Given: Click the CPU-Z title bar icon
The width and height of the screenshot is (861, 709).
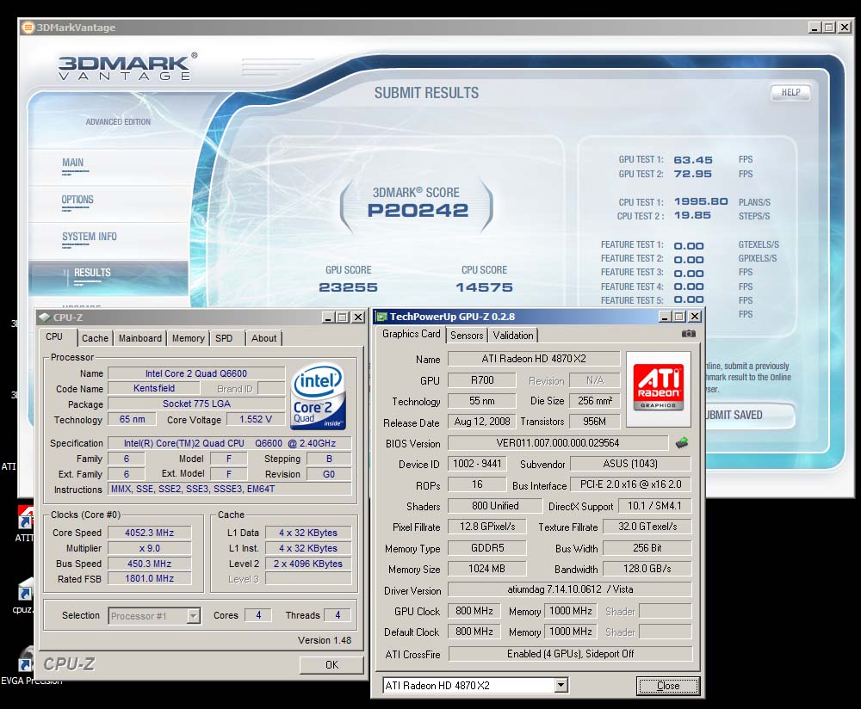Looking at the screenshot, I should tap(45, 318).
